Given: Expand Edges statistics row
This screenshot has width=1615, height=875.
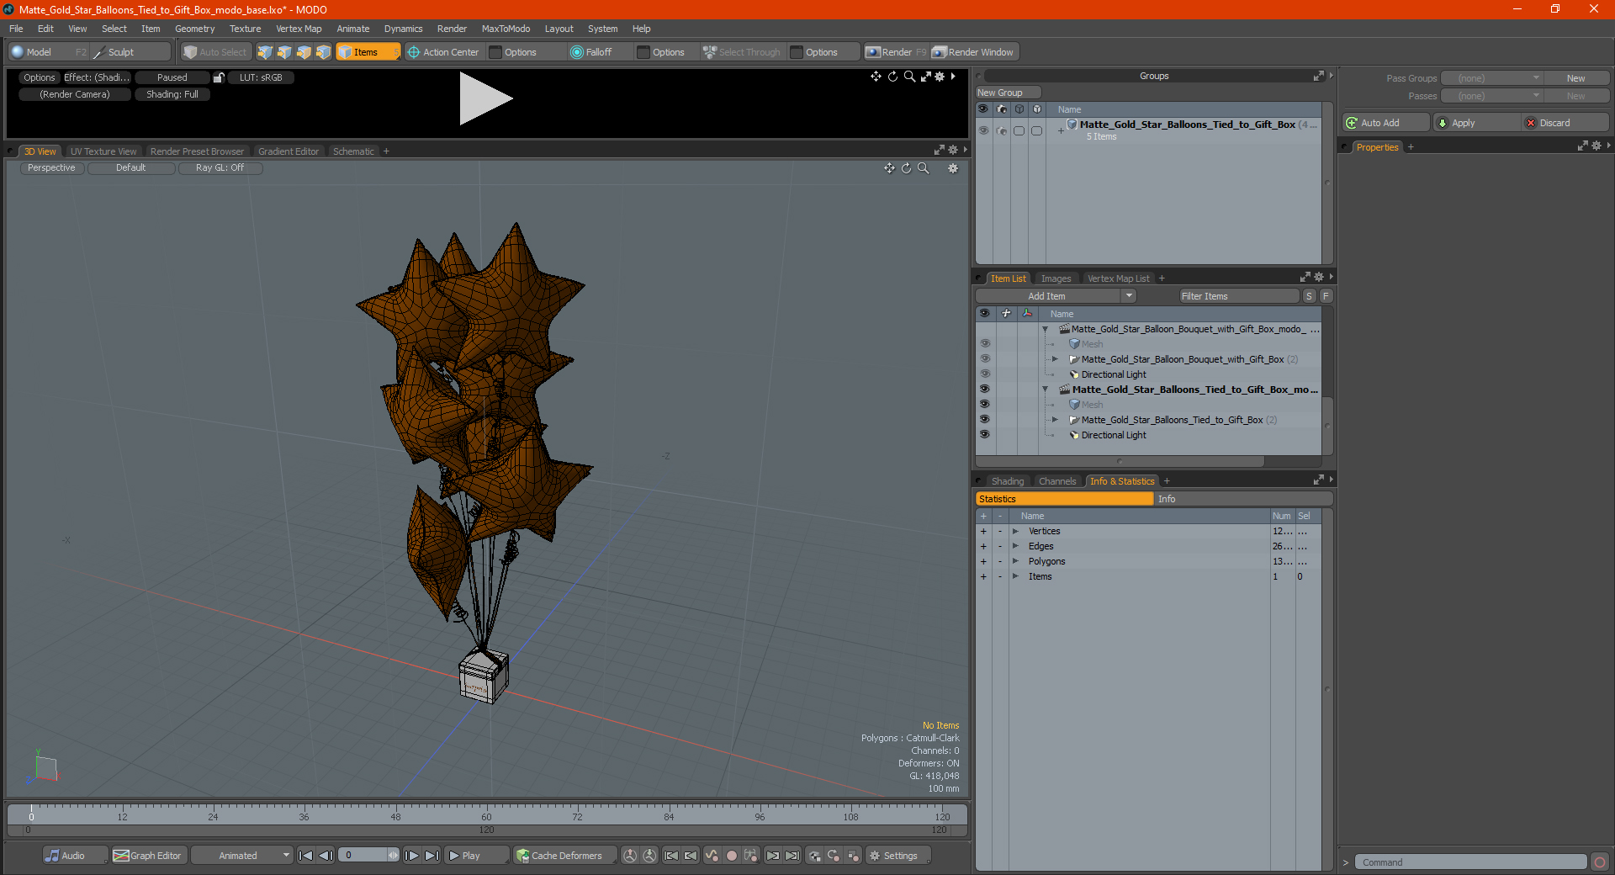Looking at the screenshot, I should [1015, 546].
